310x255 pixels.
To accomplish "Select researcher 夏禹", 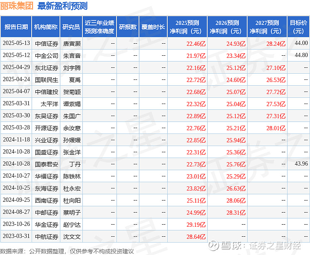I will tap(75, 80).
